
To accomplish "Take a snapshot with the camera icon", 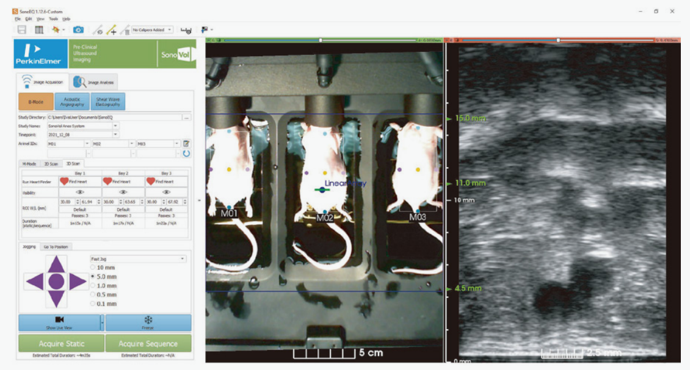I will [x=78, y=30].
